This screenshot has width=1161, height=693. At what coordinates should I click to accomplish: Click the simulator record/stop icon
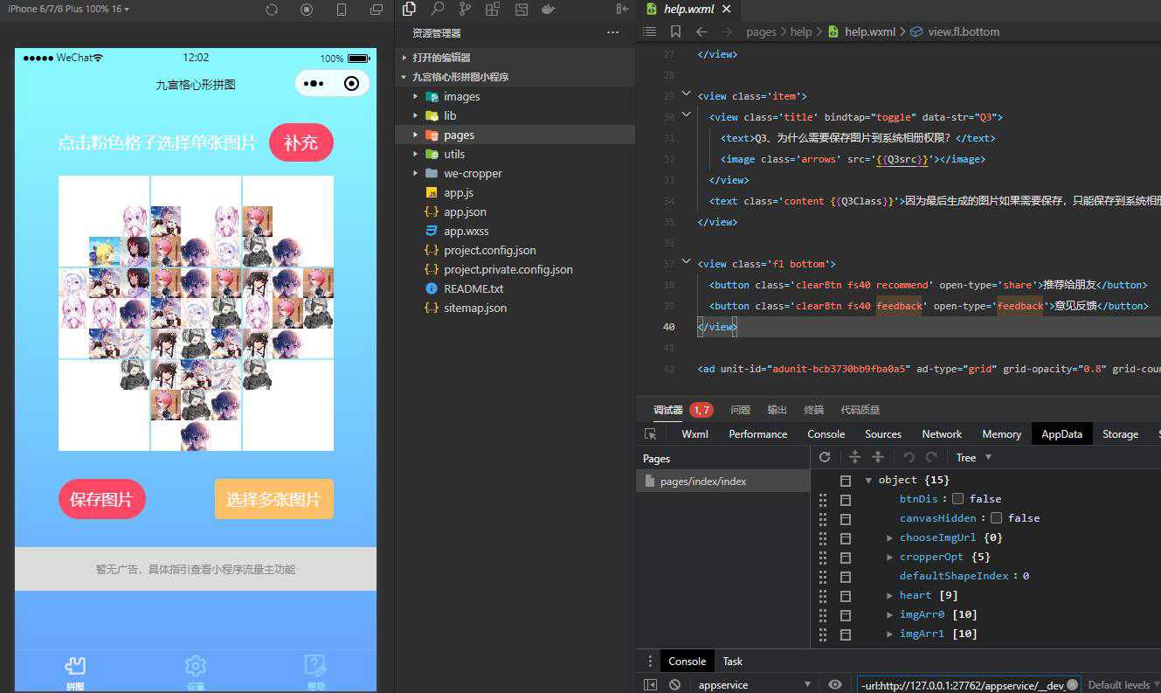(307, 10)
